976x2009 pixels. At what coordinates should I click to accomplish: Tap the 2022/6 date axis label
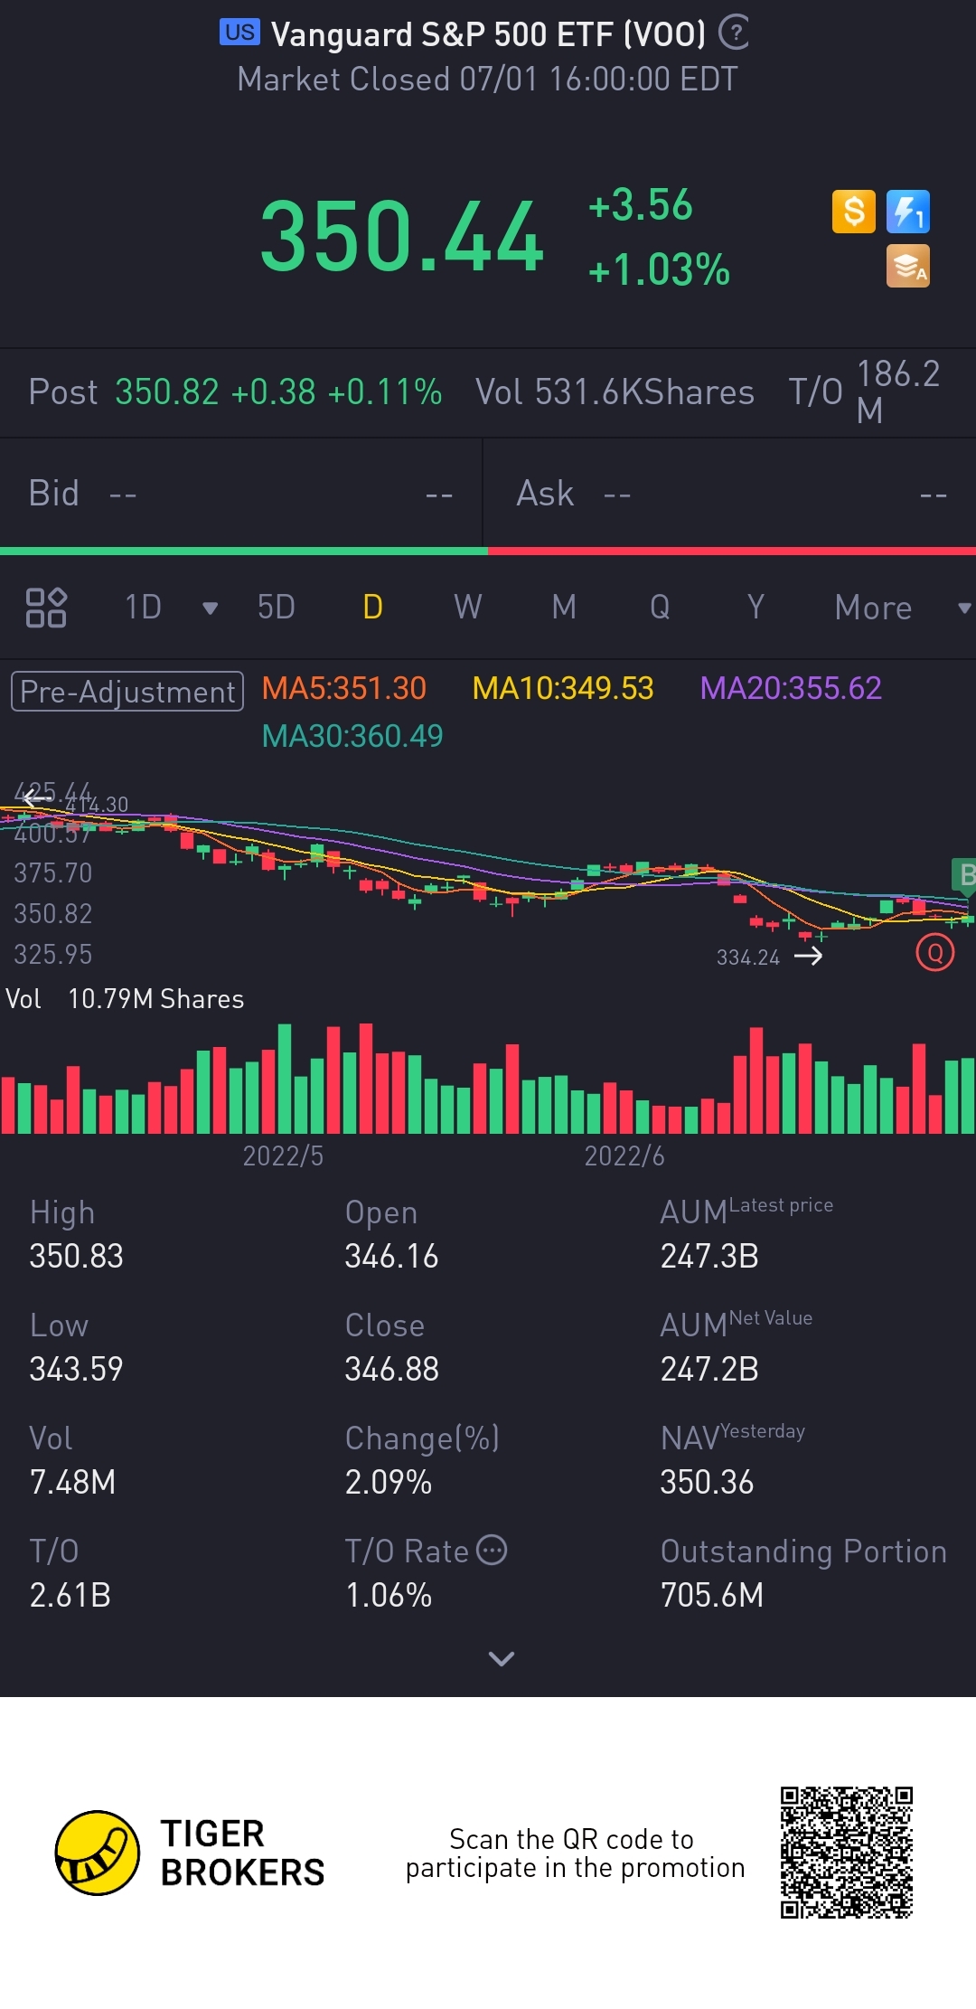[624, 1156]
